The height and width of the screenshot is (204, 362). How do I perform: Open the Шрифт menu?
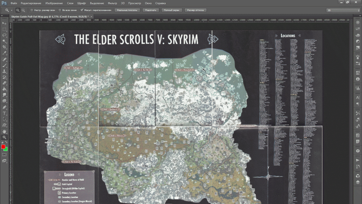pyautogui.click(x=82, y=3)
